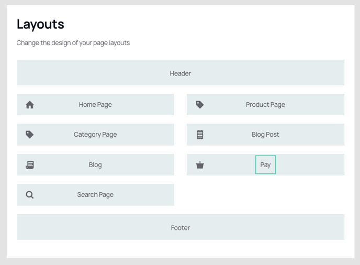Click the tag icon beside Product Page

pos(200,105)
